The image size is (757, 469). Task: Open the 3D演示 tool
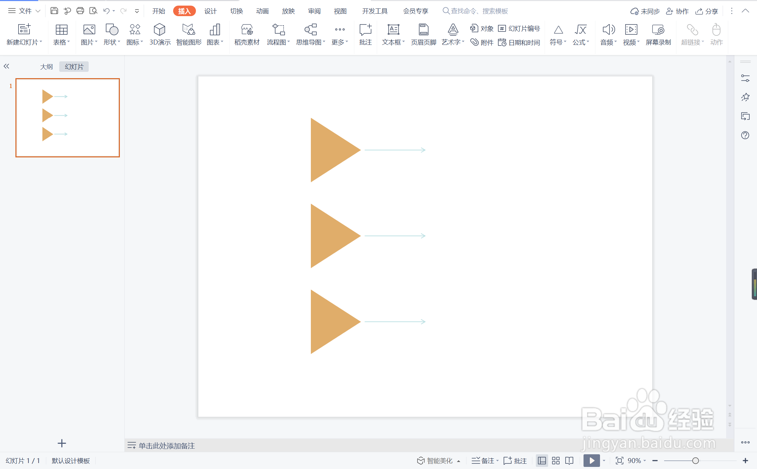coord(159,34)
